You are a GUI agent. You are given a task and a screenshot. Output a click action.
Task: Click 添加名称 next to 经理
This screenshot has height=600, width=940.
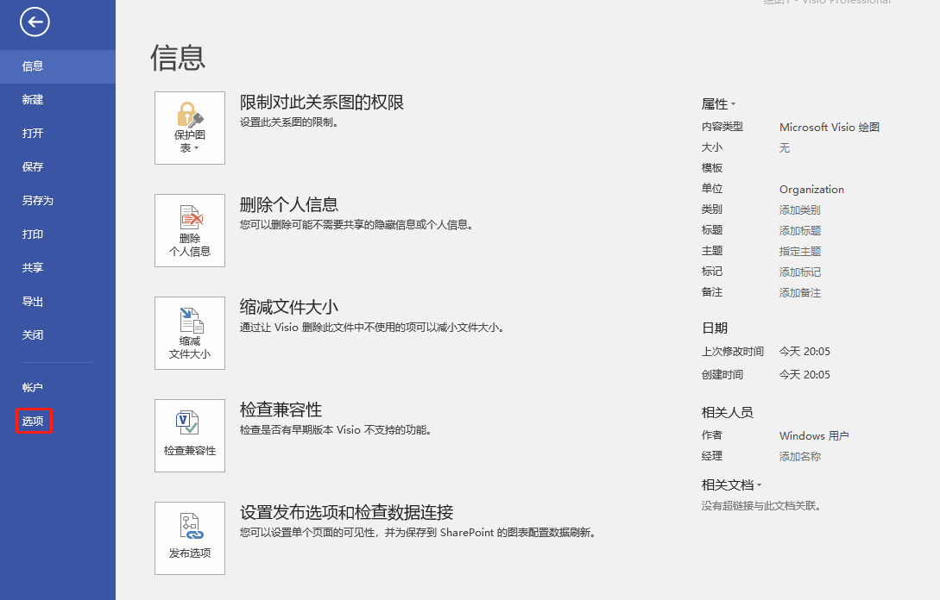(799, 456)
